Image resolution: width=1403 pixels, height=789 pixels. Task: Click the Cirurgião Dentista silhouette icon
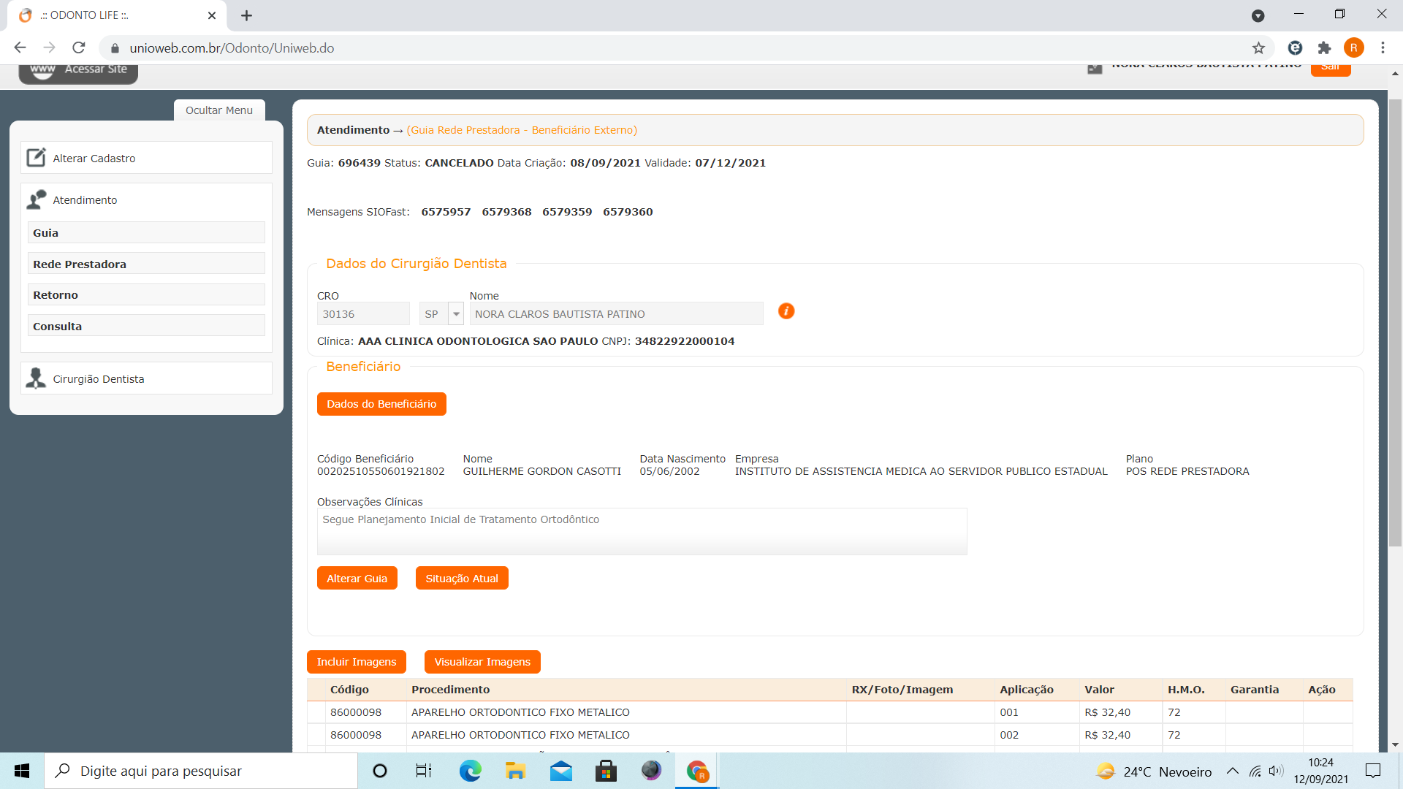click(x=36, y=378)
